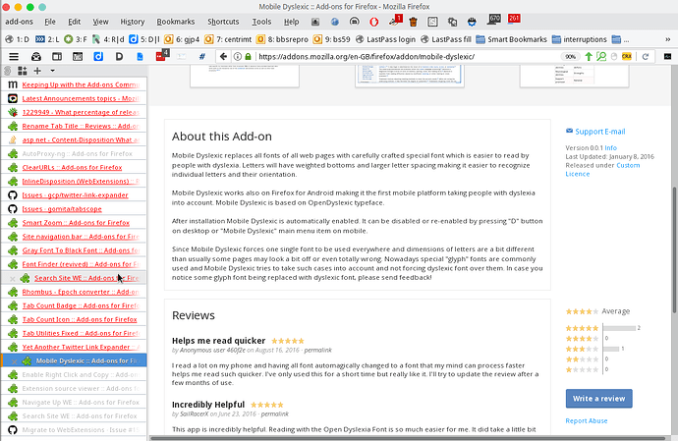Screen dimensions: 678x441
Task: Open the Bookmarks menu
Action: (x=176, y=22)
